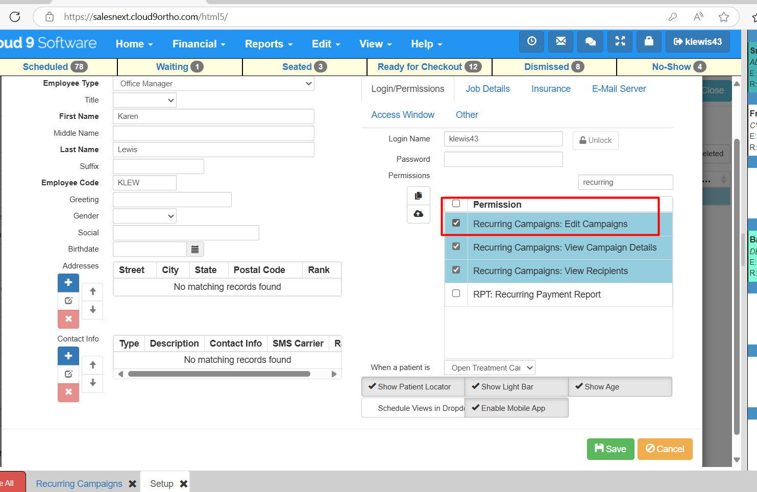Add a new address with plus button
This screenshot has width=757, height=492.
point(68,282)
